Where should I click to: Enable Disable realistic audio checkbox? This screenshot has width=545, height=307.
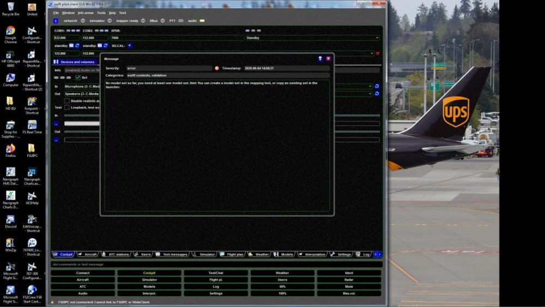click(x=66, y=101)
